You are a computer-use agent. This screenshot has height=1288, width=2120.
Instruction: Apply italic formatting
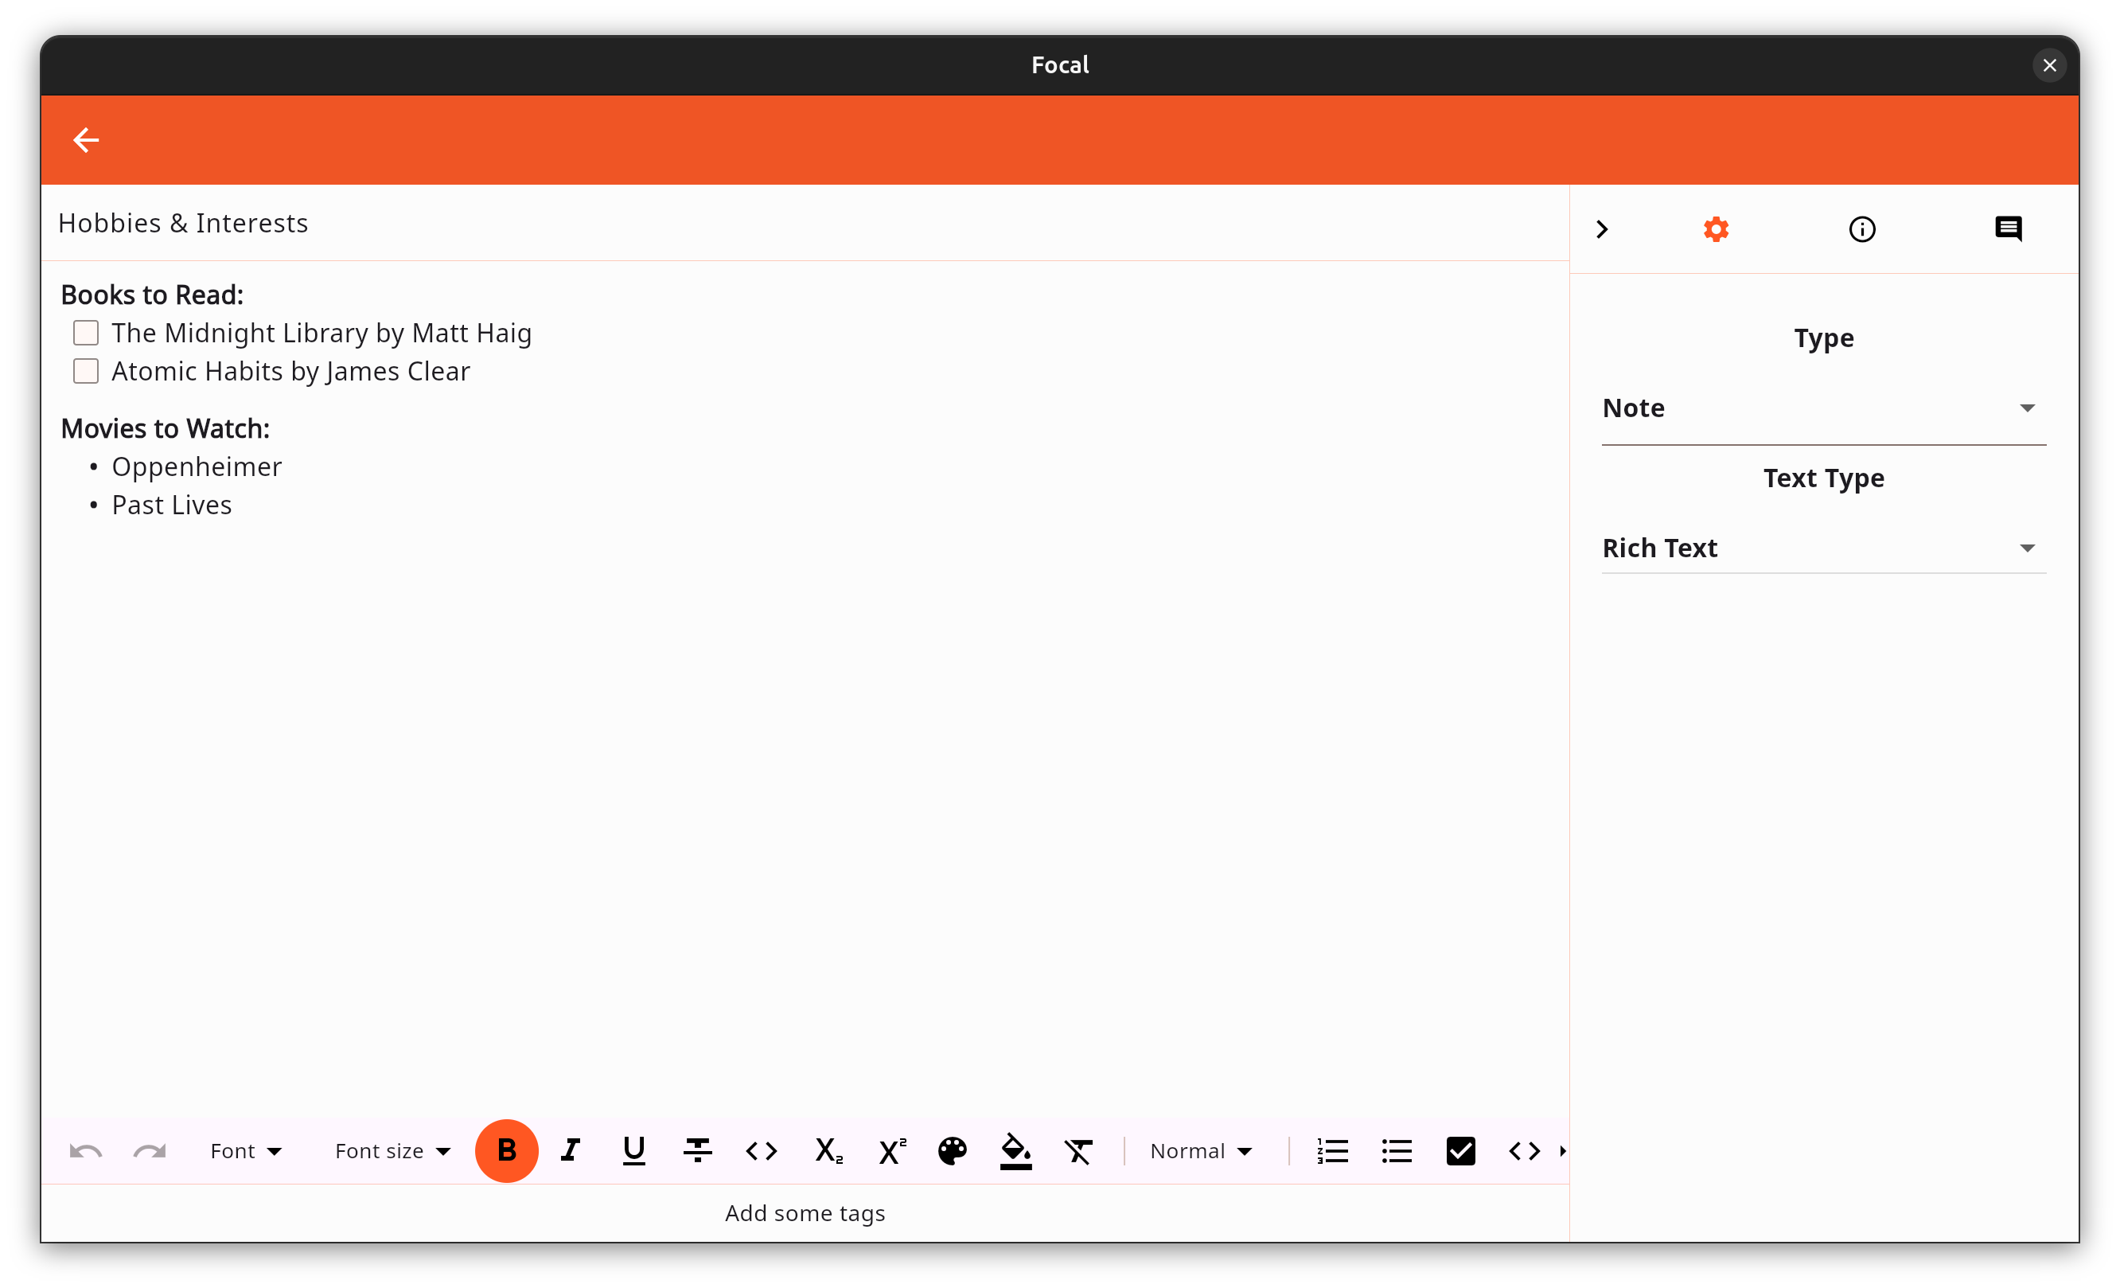click(x=571, y=1150)
